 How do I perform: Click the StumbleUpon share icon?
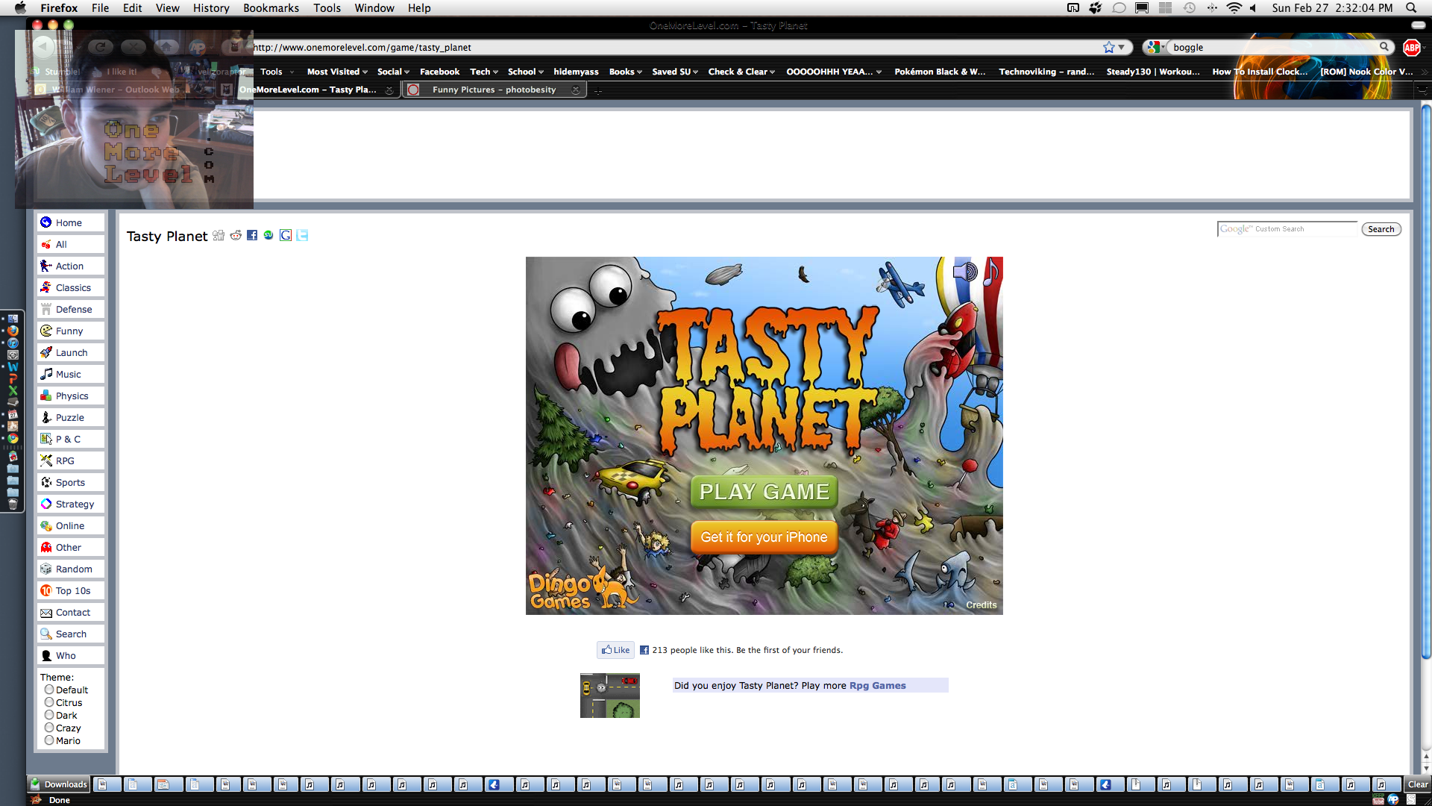[268, 236]
